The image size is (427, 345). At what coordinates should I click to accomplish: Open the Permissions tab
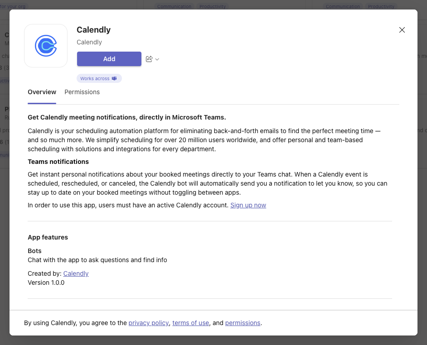coord(82,92)
